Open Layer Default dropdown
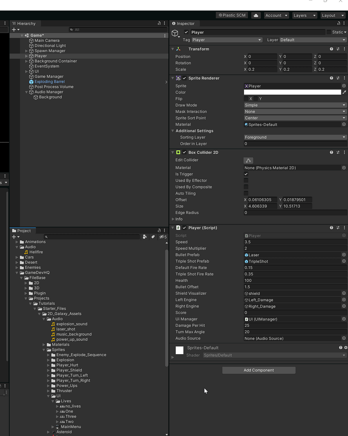The image size is (348, 436). (313, 40)
